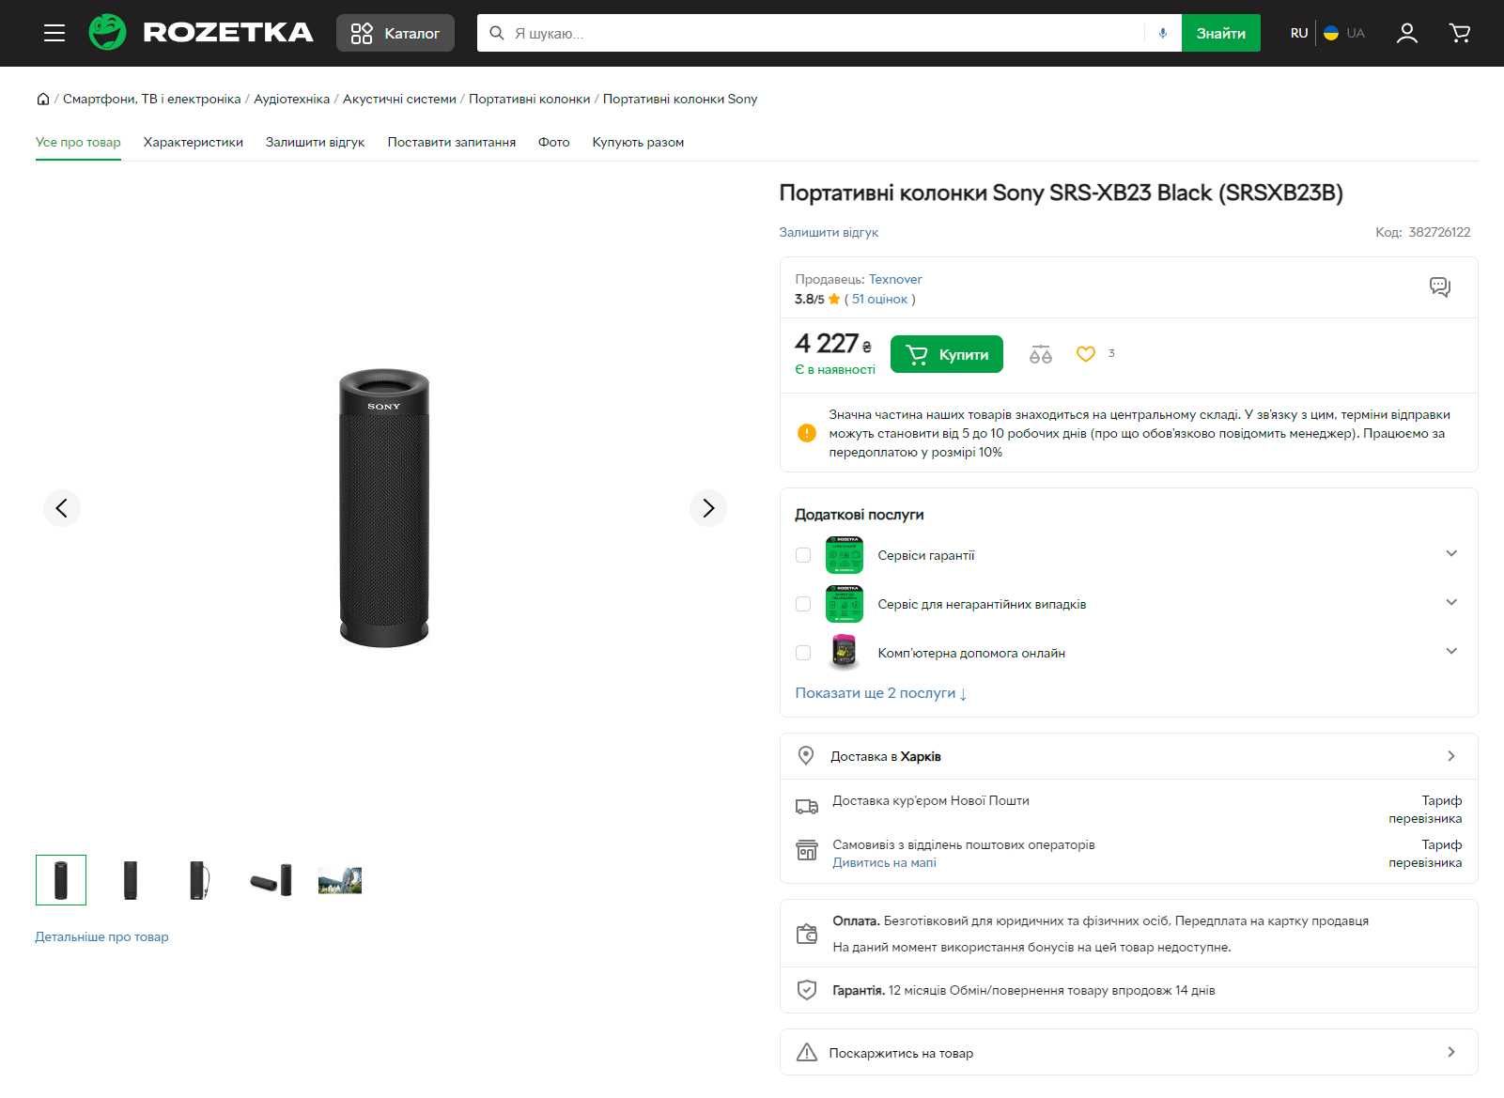Screen dimensions: 1504x1098
Task: Click the Rozetka smiley logo
Action: coord(107,33)
